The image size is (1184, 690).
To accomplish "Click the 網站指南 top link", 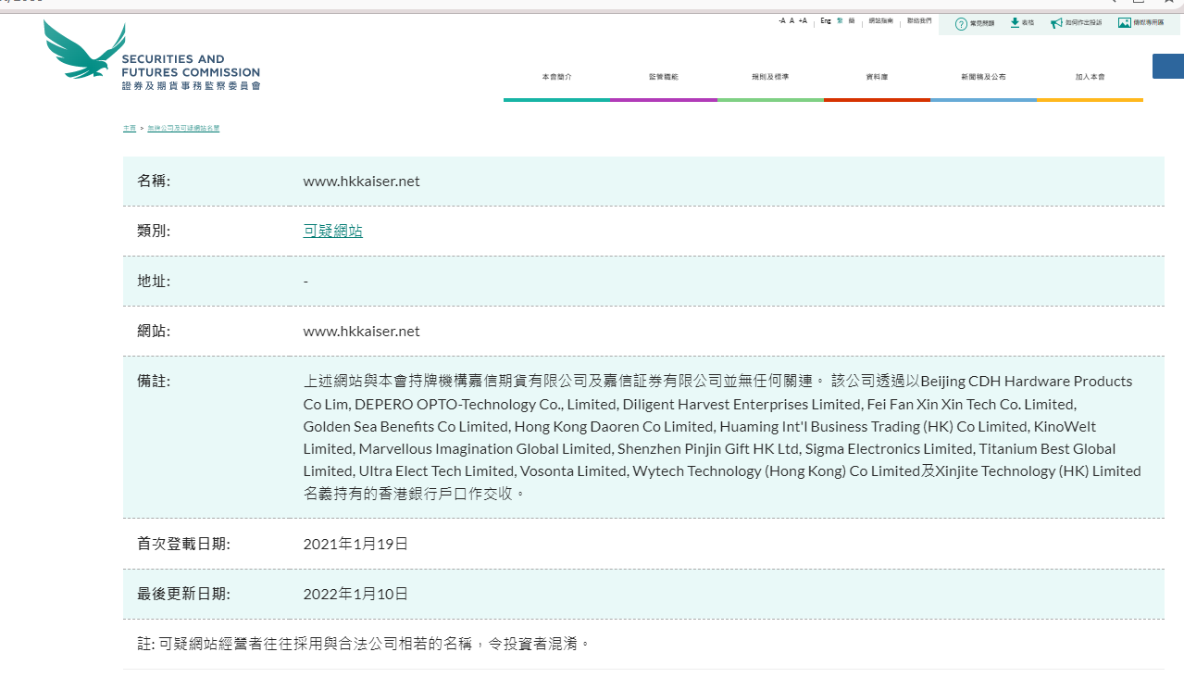I will coord(881,20).
